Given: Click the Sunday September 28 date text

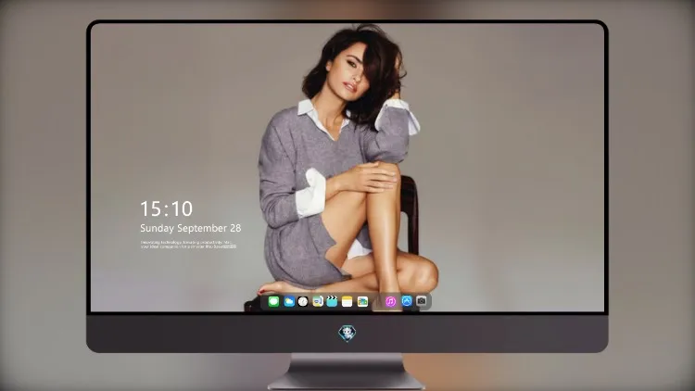Looking at the screenshot, I should tap(191, 228).
